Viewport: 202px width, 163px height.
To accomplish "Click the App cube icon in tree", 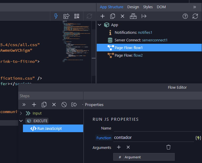I will [x=106, y=25].
